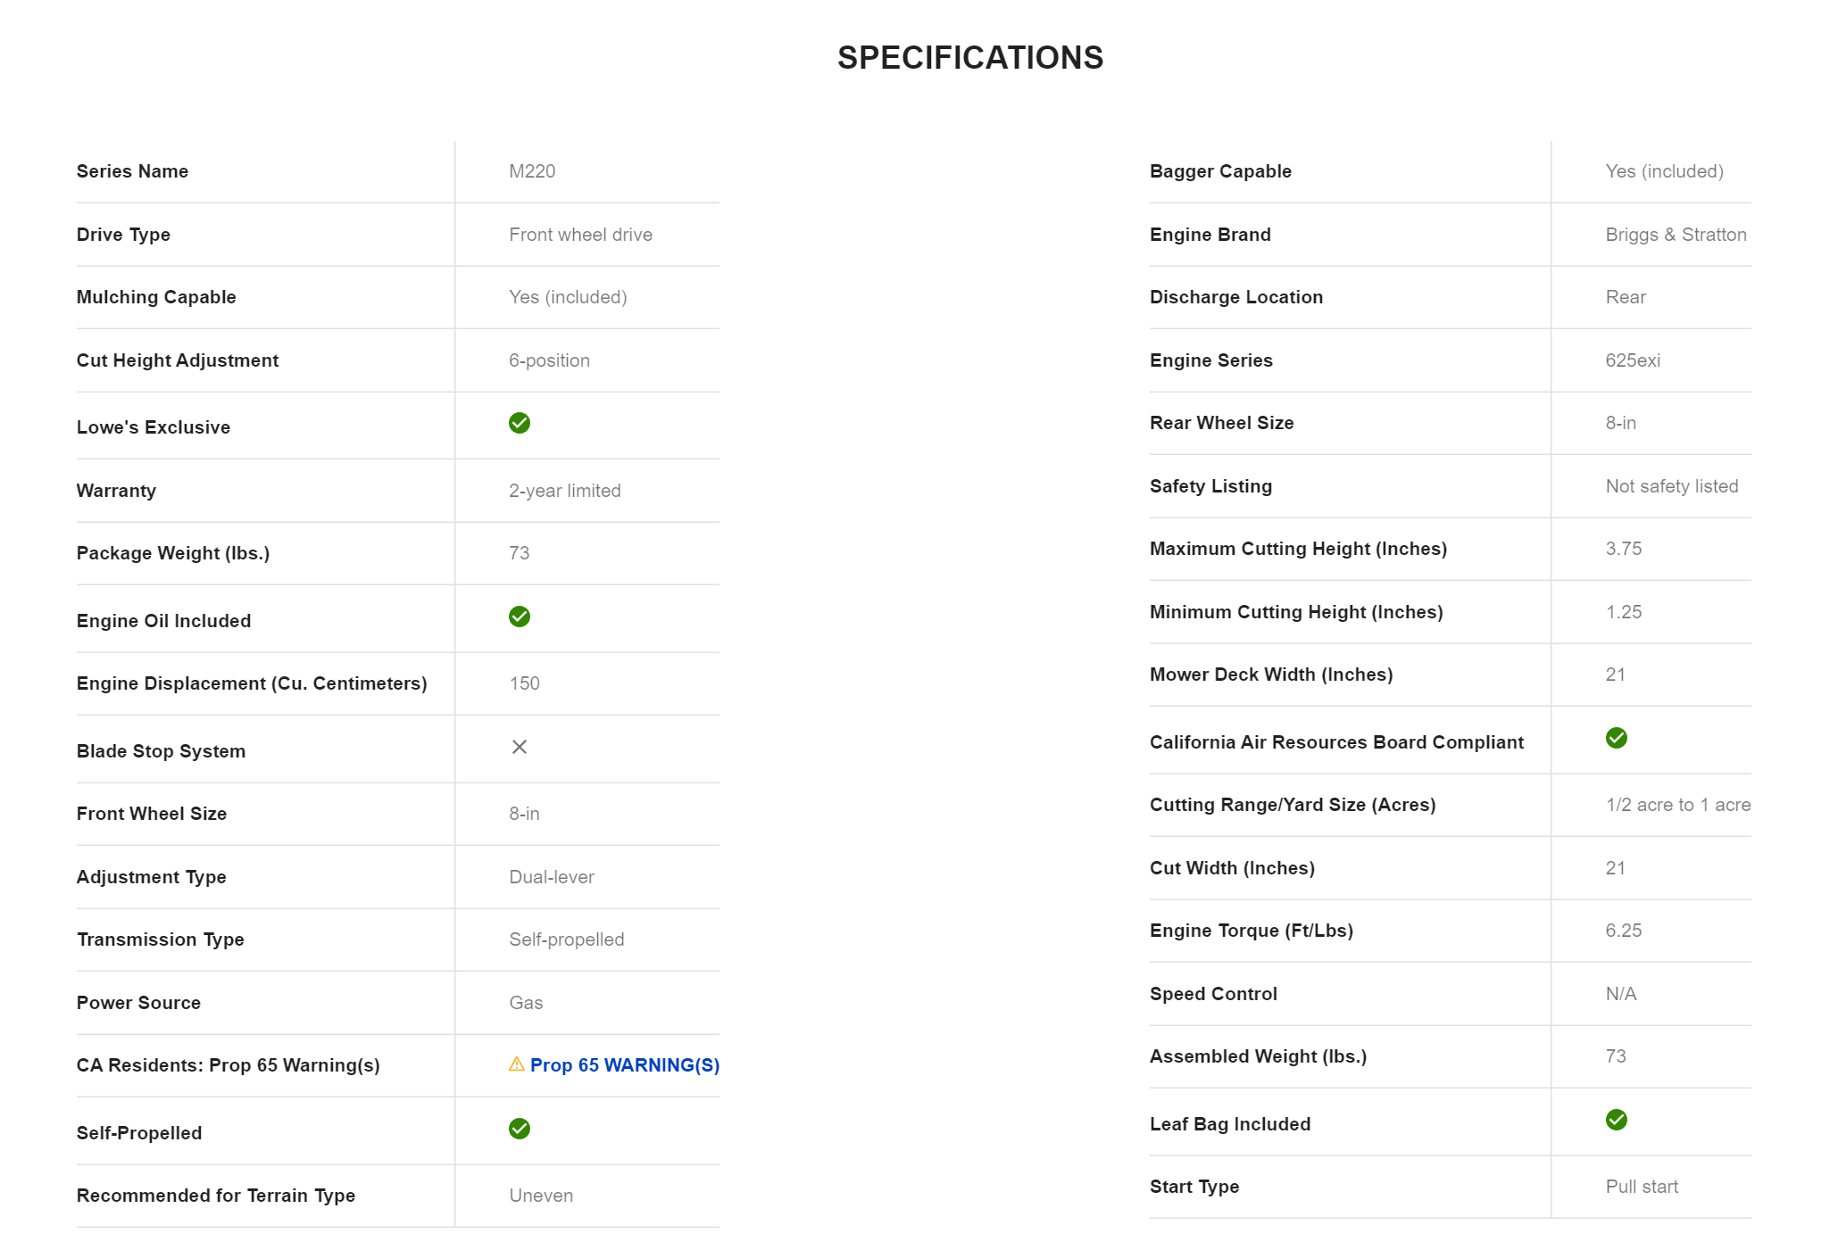The image size is (1838, 1250).
Task: Click the Blade Stop System X icon
Action: [519, 747]
